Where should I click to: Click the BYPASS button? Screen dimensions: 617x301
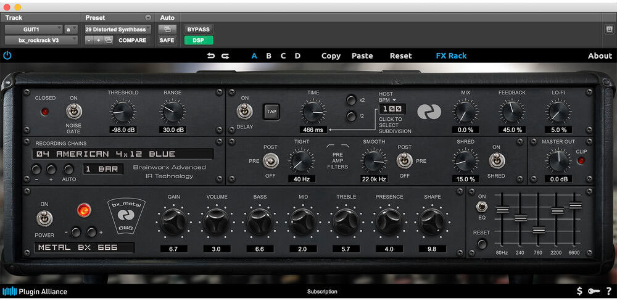198,29
